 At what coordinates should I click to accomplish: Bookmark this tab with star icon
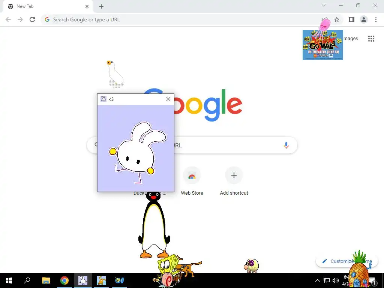pyautogui.click(x=337, y=19)
